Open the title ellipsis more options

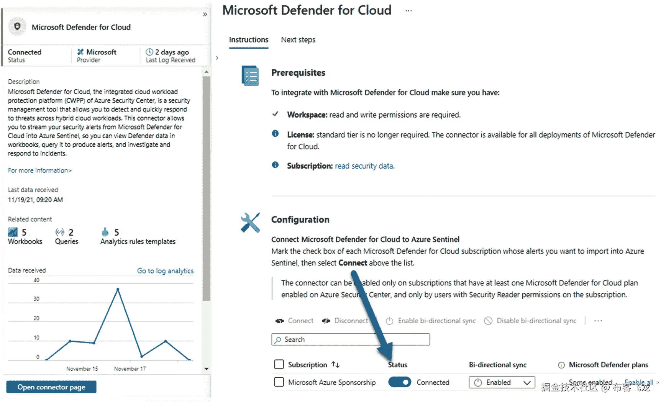click(x=409, y=11)
